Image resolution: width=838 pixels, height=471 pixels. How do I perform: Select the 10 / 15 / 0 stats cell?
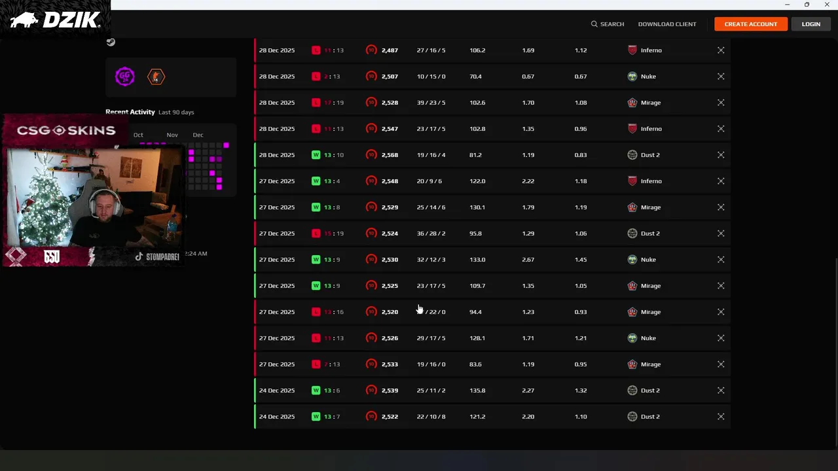(x=431, y=77)
